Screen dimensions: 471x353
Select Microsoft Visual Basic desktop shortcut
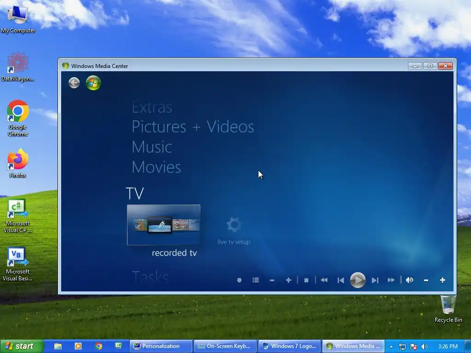tap(18, 264)
